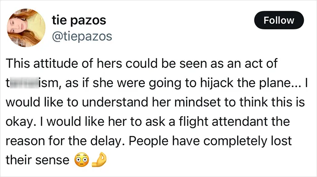Viewport: 317px width, 177px height.
Task: Click the phrase "reason for the delay"
Action: point(66,141)
